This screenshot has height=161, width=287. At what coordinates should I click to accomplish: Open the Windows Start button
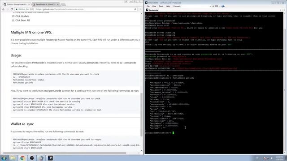click(4, 158)
